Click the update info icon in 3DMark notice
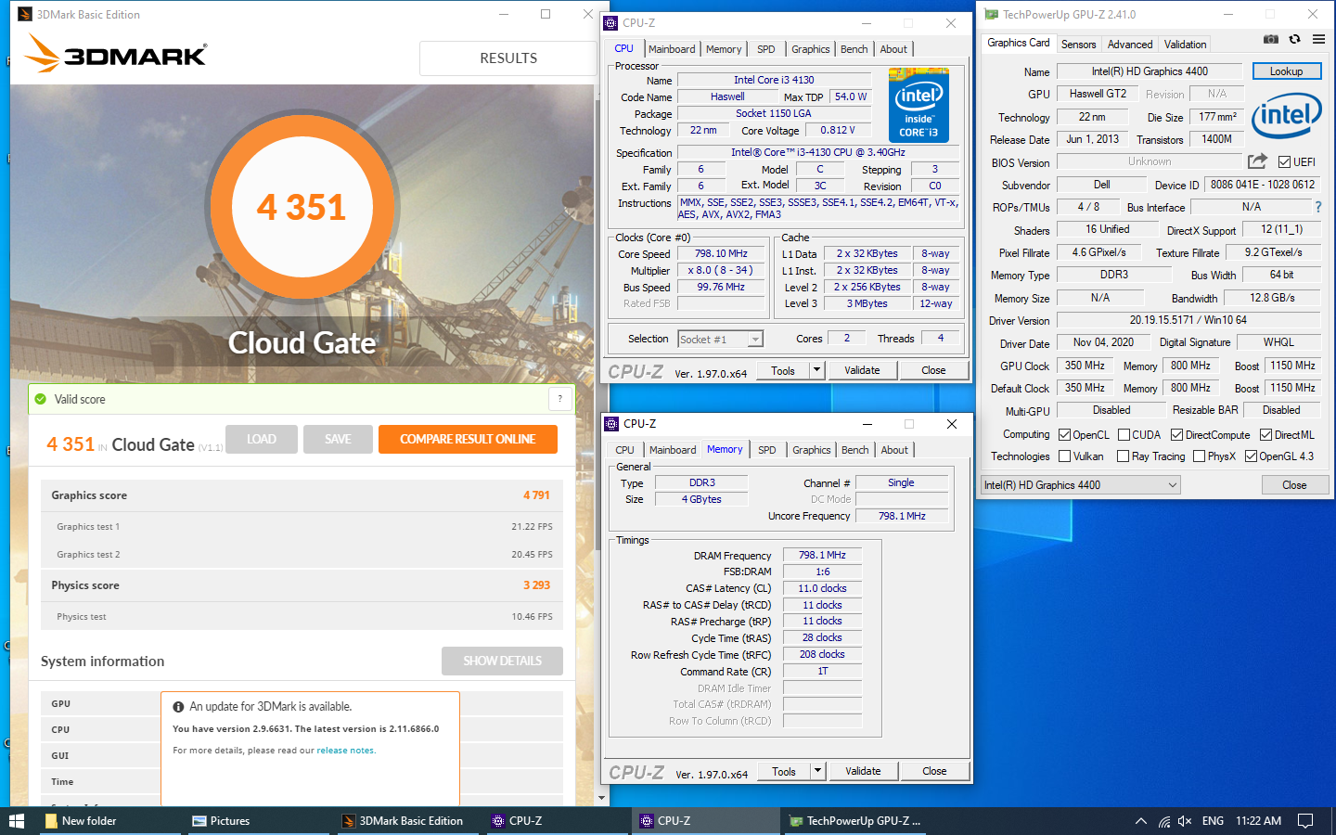The image size is (1336, 835). pos(178,707)
